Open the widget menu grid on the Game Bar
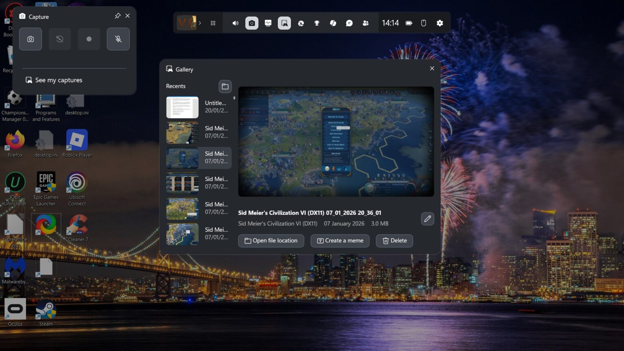This screenshot has height=351, width=624. 213,23
